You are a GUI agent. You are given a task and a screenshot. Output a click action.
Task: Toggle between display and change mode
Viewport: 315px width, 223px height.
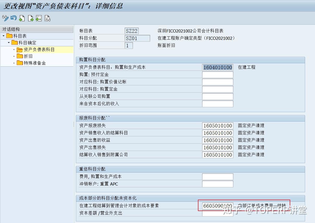[5, 18]
